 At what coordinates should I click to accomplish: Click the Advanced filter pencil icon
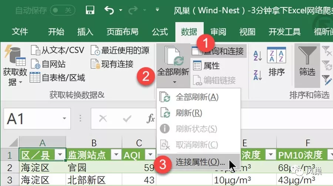pyautogui.click(x=327, y=80)
